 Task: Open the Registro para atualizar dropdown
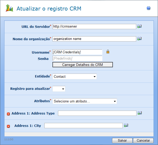pyautogui.click(x=59, y=89)
